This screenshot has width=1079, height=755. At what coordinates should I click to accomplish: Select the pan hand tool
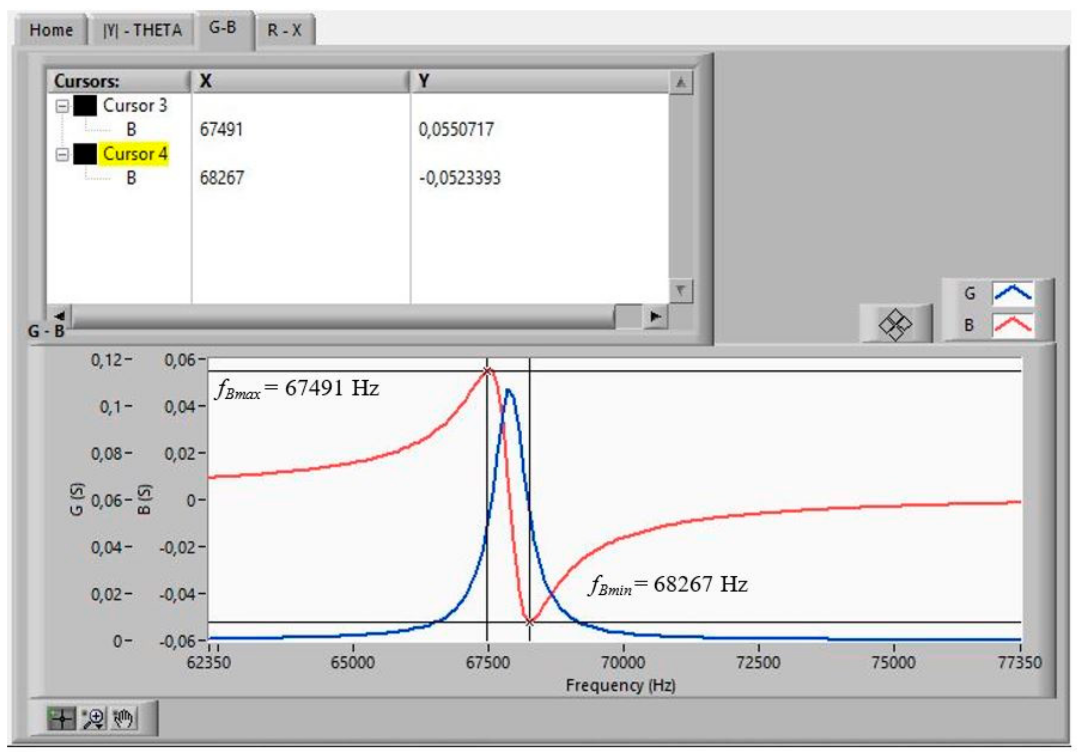tap(124, 719)
